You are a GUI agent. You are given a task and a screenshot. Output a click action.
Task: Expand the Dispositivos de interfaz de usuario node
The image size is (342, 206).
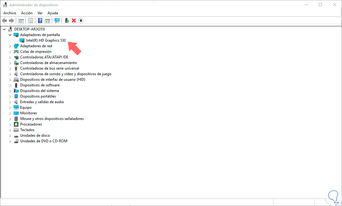[10, 80]
